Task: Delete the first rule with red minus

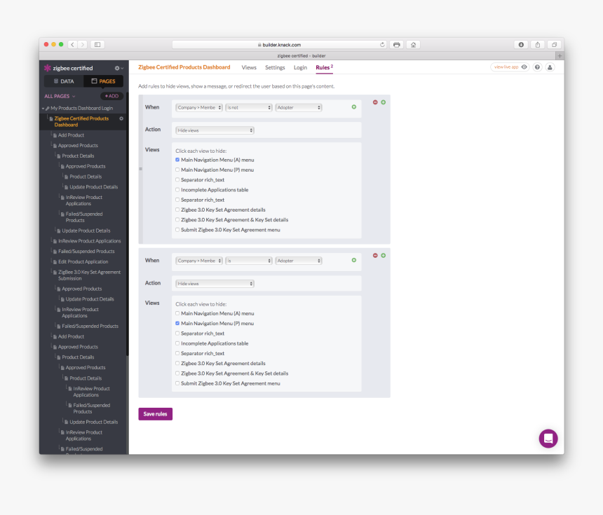Action: (x=375, y=102)
